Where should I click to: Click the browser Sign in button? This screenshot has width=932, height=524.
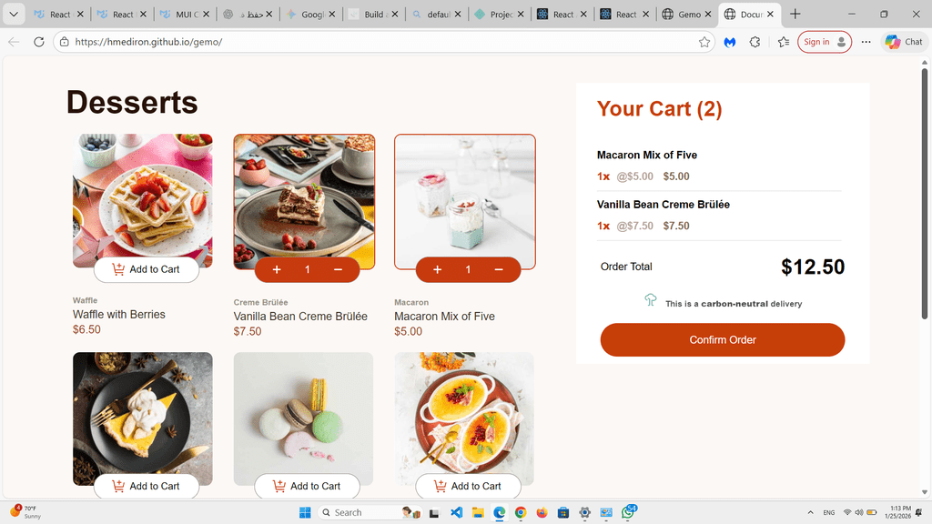824,42
